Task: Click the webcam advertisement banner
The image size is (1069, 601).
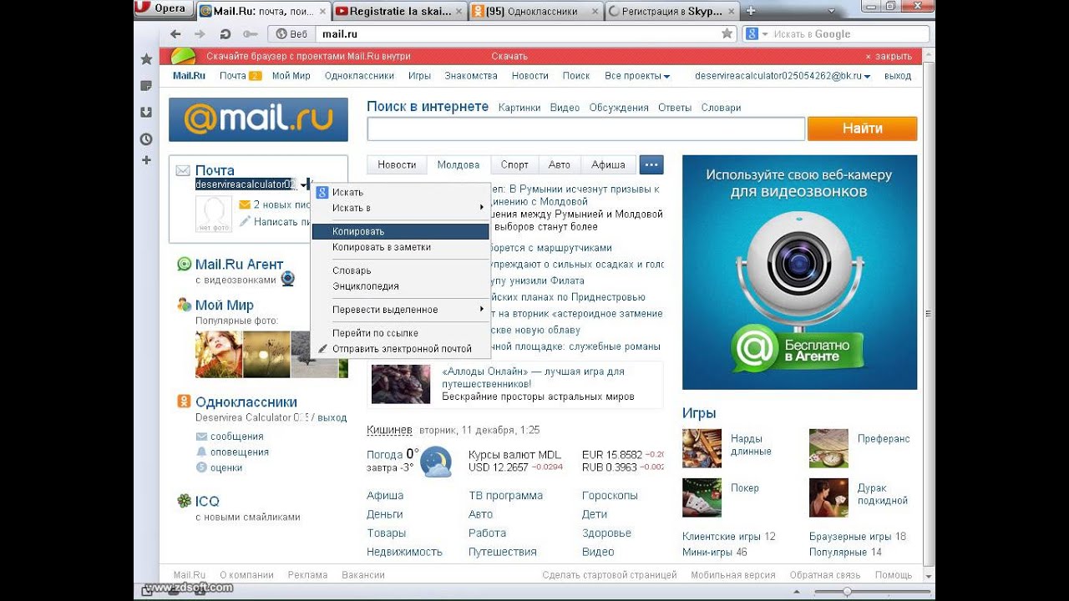Action: pyautogui.click(x=799, y=272)
